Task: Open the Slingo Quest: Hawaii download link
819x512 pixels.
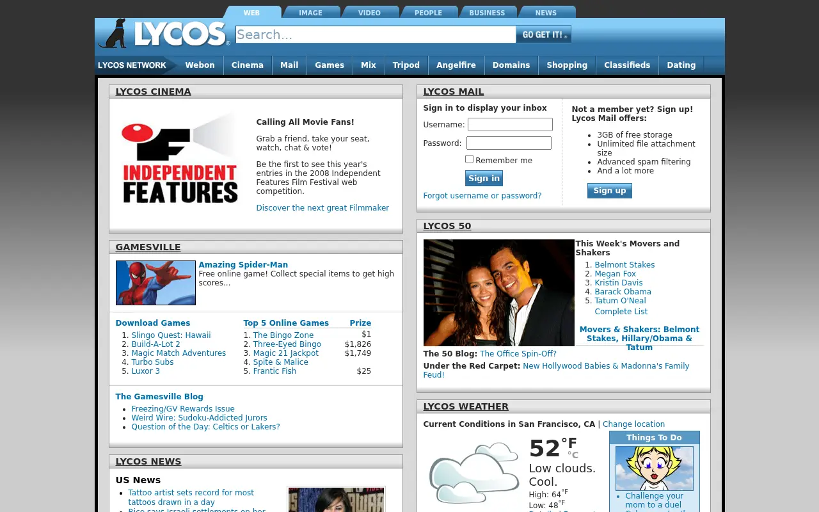Action: click(171, 335)
